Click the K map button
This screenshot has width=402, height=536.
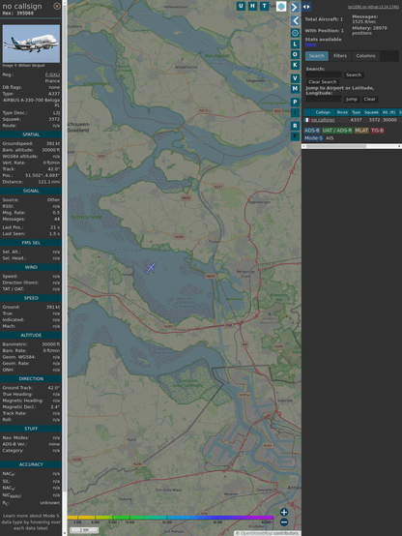pos(295,65)
